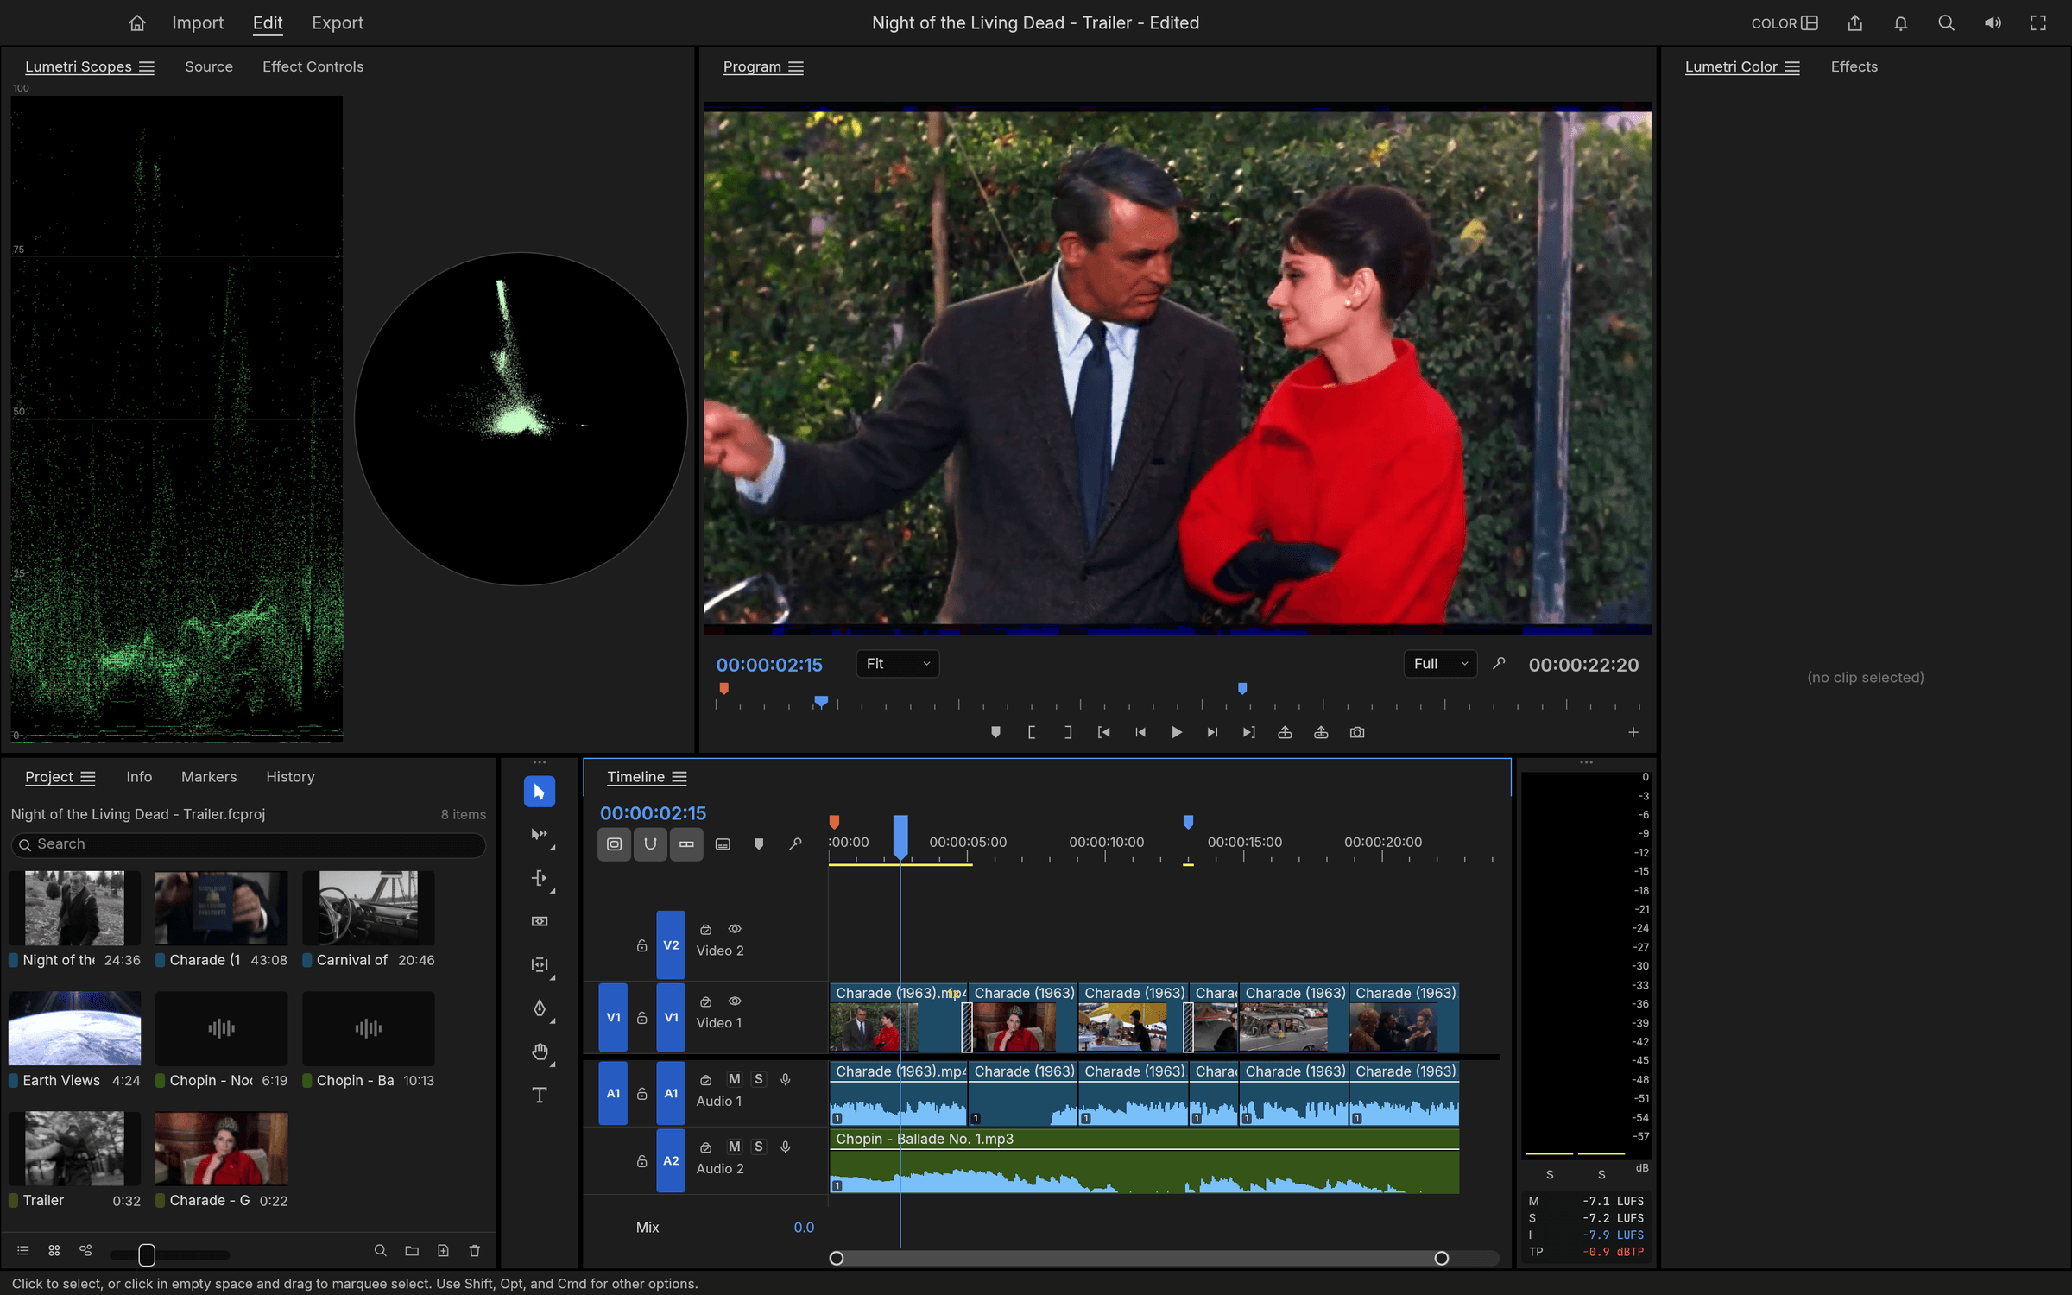Open Program monitor button editor plus
The width and height of the screenshot is (2072, 1295).
1633,732
